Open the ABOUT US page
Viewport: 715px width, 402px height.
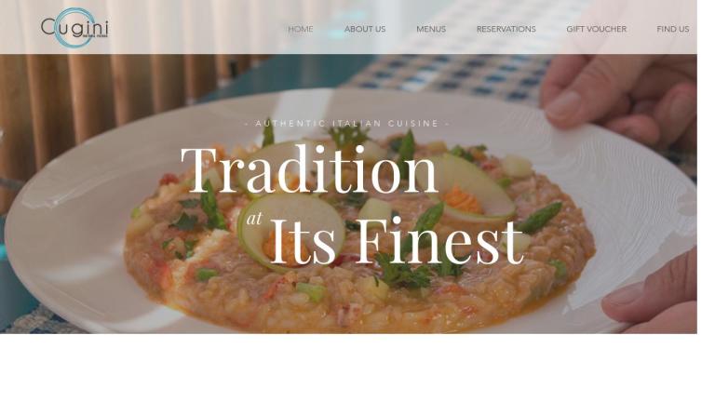click(365, 29)
